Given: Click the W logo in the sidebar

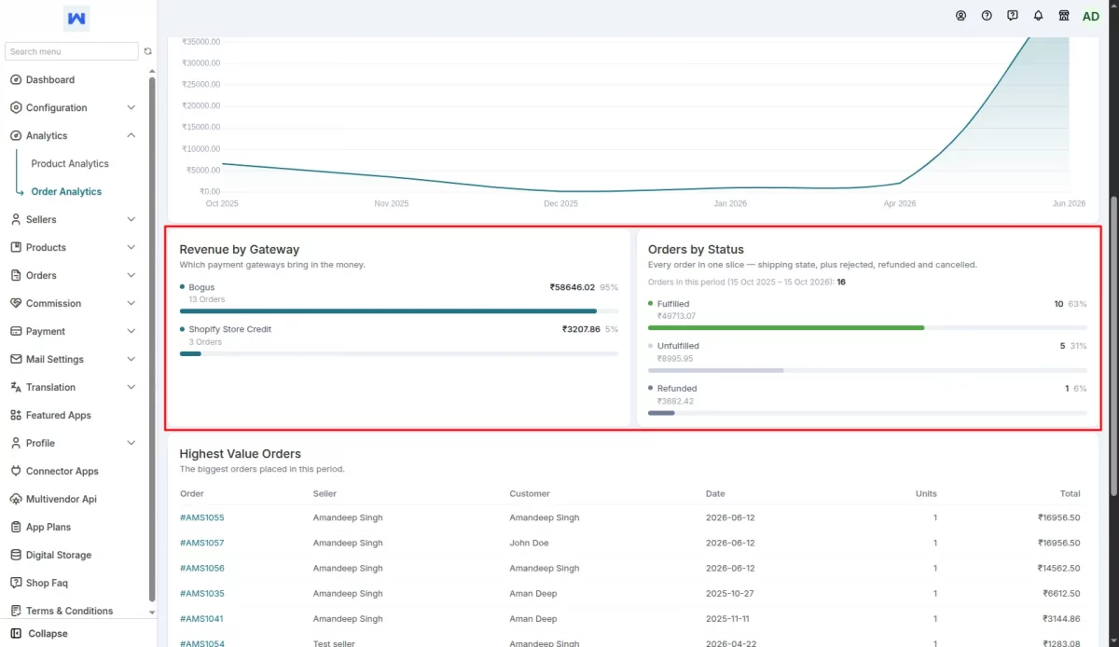Looking at the screenshot, I should click(x=77, y=19).
